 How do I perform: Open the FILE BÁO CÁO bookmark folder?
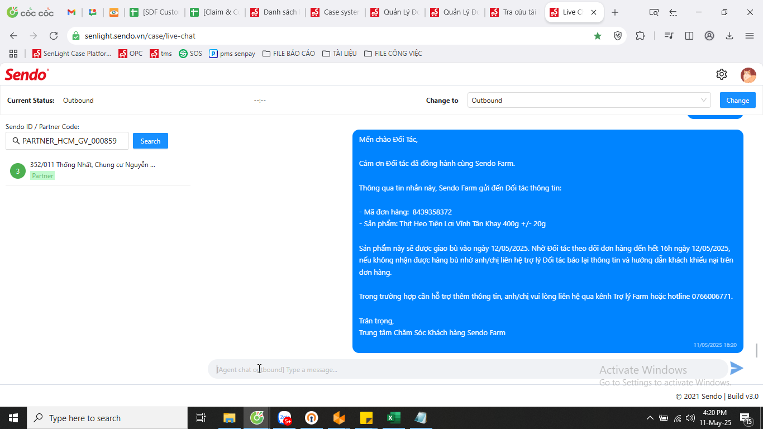[x=289, y=54]
